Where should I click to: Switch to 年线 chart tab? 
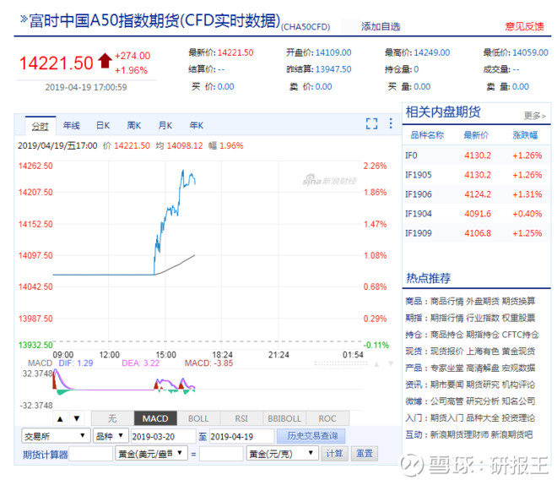72,125
